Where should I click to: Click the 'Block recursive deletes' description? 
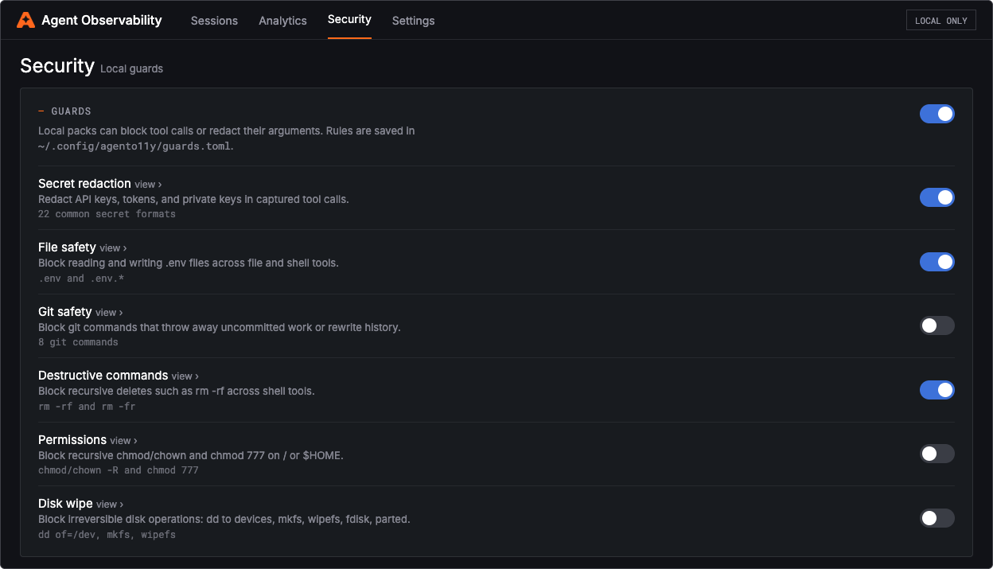click(177, 391)
